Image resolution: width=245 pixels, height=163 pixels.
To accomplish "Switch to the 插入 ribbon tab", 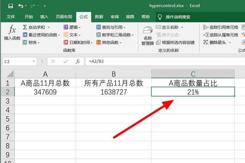I will [44, 17].
